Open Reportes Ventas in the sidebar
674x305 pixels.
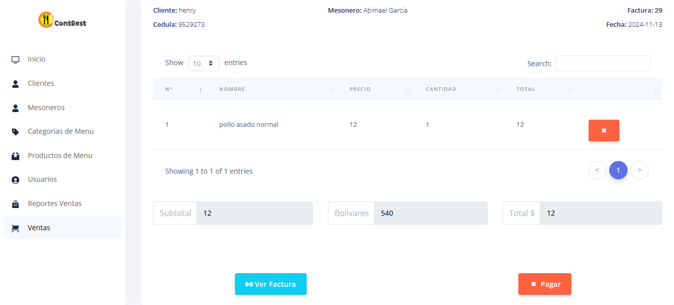pyautogui.click(x=55, y=204)
